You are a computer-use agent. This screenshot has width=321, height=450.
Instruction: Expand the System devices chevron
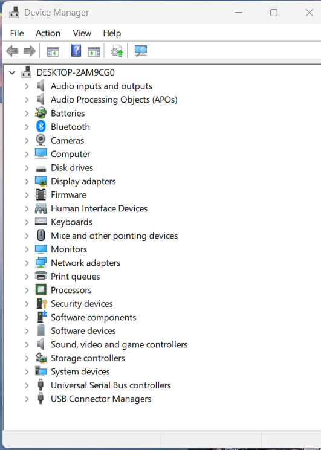tap(27, 371)
